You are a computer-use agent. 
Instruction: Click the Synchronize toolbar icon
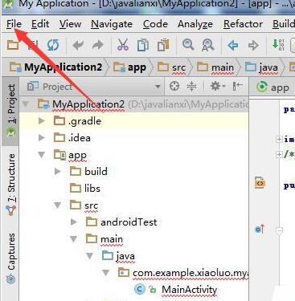(x=53, y=45)
